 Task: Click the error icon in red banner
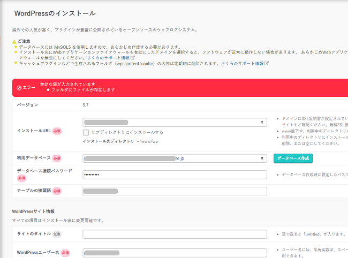click(x=19, y=88)
